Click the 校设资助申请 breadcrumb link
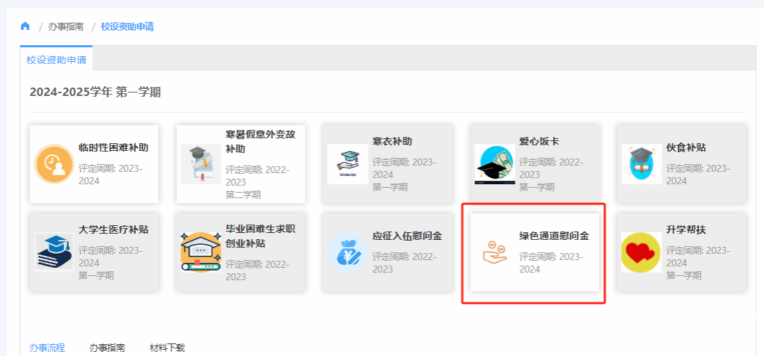Image resolution: width=764 pixels, height=356 pixels. point(127,26)
